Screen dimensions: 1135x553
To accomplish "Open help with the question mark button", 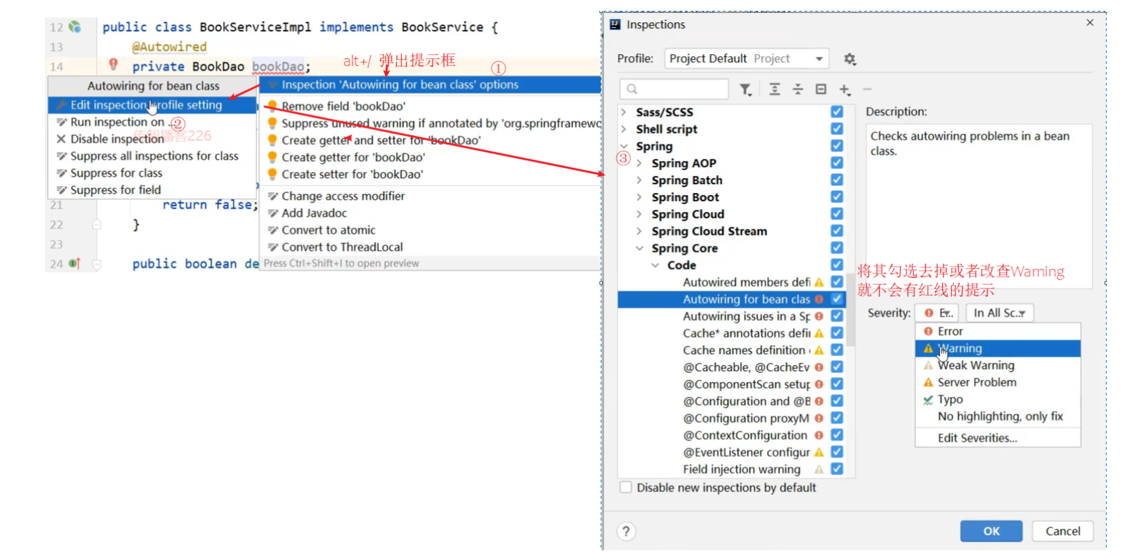I will click(x=626, y=531).
